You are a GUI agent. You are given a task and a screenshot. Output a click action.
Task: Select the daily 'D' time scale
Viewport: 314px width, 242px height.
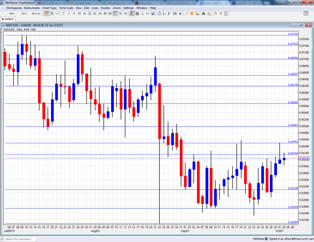click(115, 14)
